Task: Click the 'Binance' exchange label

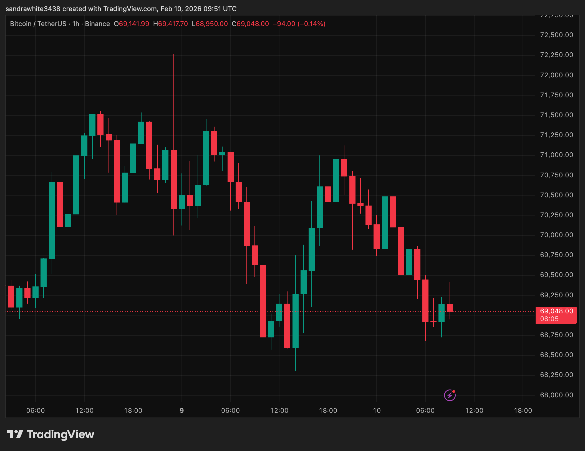Action: pyautogui.click(x=98, y=24)
